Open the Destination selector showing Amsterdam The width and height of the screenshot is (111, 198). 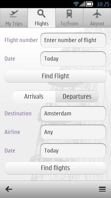point(73,114)
